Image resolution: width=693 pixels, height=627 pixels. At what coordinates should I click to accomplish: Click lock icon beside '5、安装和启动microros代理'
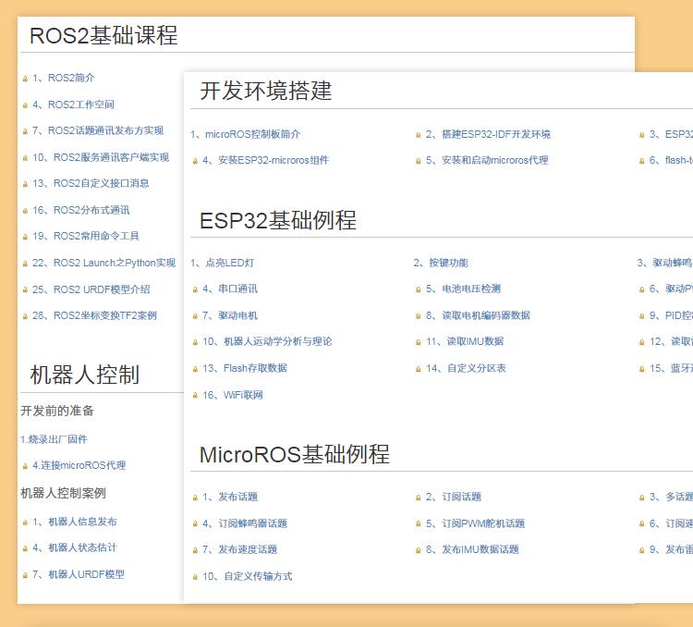(418, 161)
